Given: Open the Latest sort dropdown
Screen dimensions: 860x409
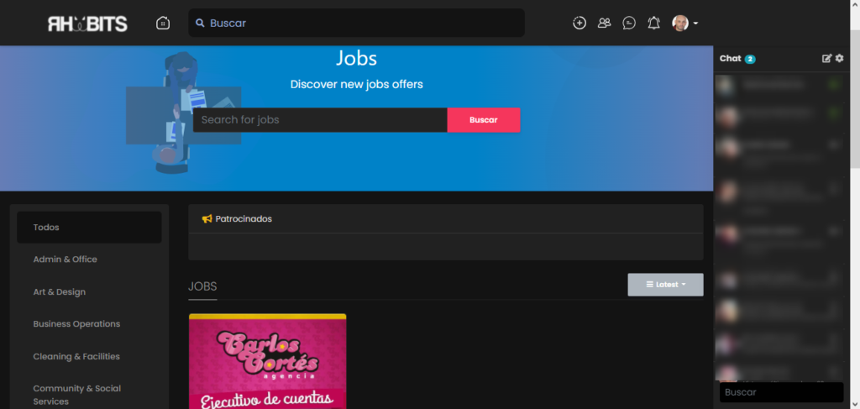Looking at the screenshot, I should 665,285.
